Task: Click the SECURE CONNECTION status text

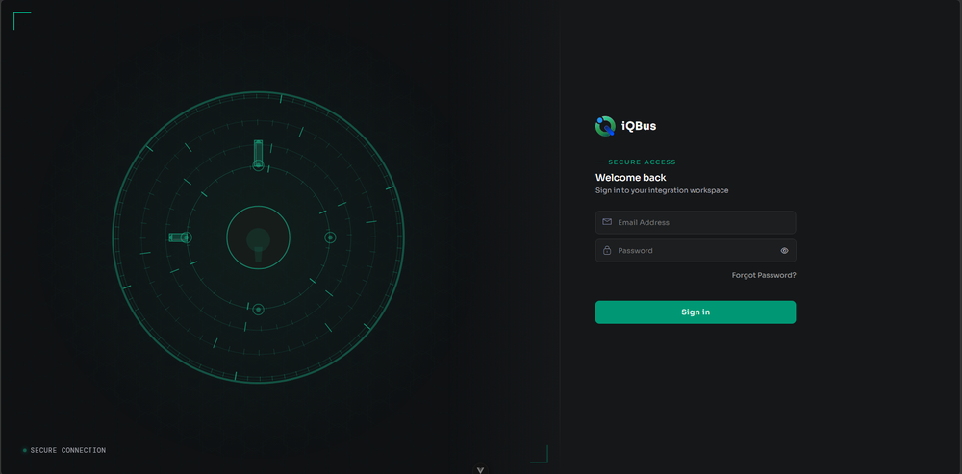Action: tap(68, 450)
